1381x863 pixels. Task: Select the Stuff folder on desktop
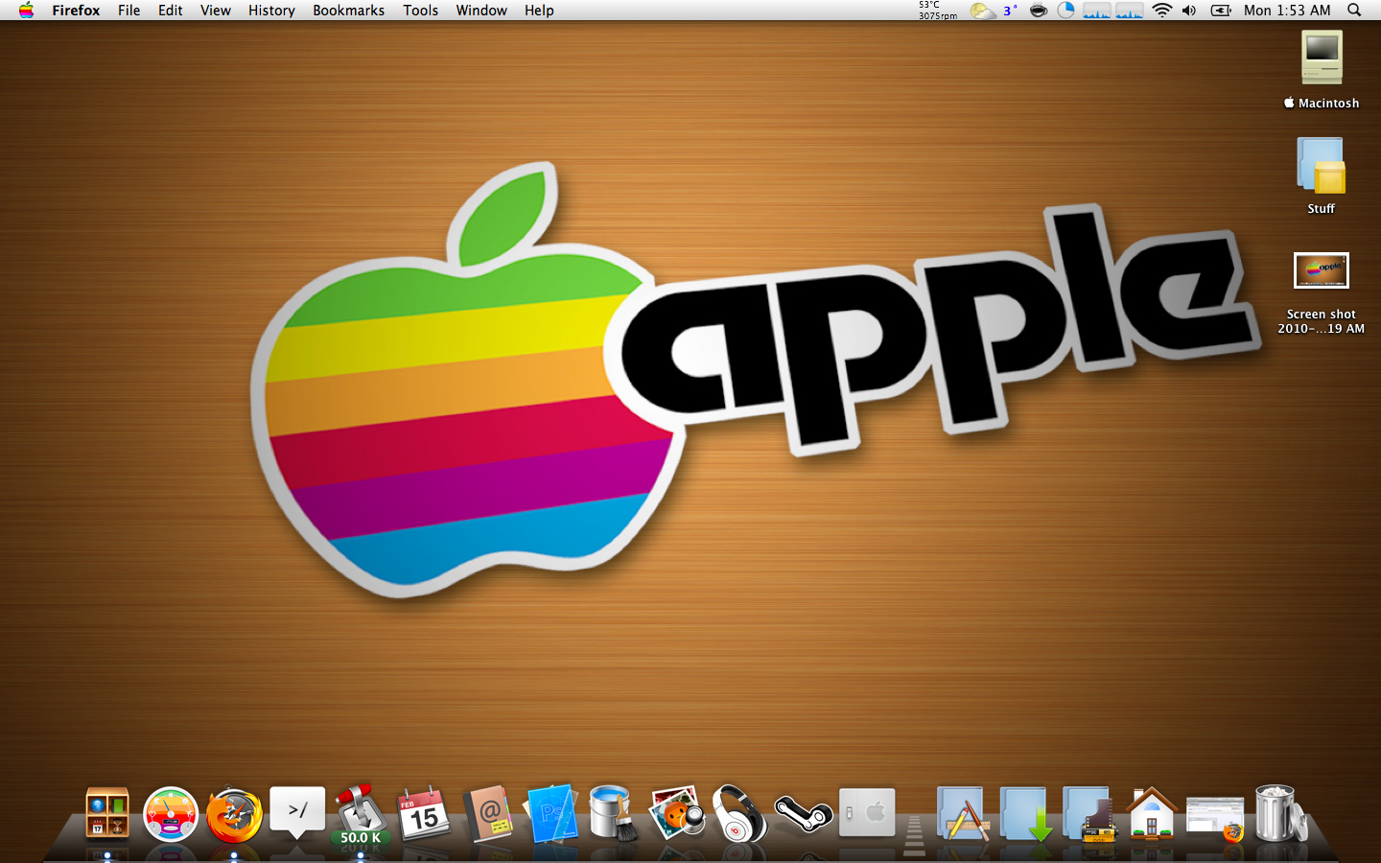click(1322, 165)
